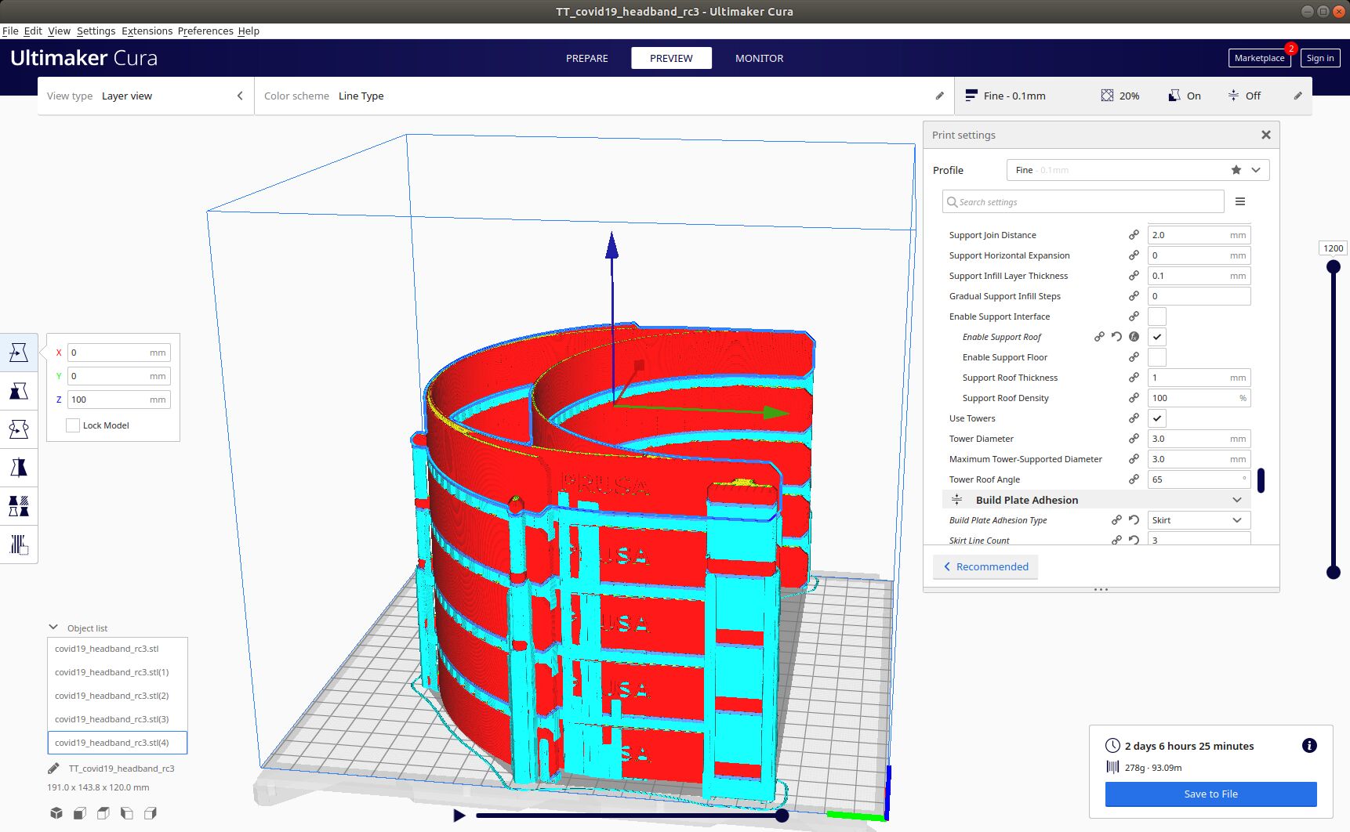Toggle Enable Support Interface checkbox

pyautogui.click(x=1157, y=317)
